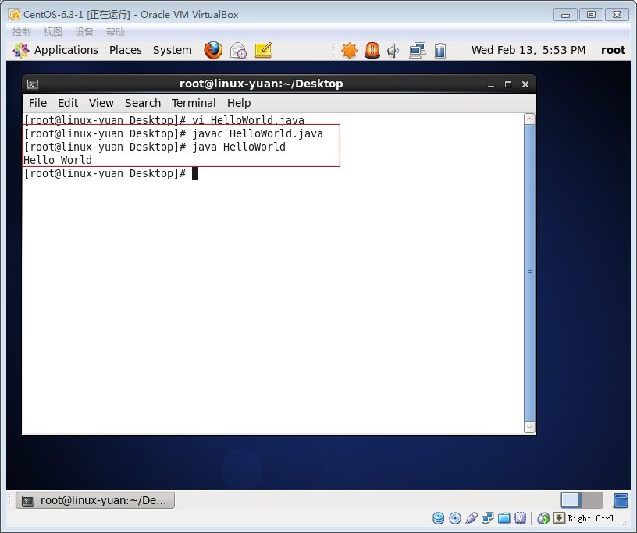This screenshot has width=637, height=533.
Task: Open the terminal's Edit menu
Action: click(x=68, y=103)
